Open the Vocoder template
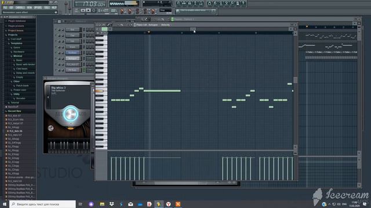371x208 pixels. 21,98
